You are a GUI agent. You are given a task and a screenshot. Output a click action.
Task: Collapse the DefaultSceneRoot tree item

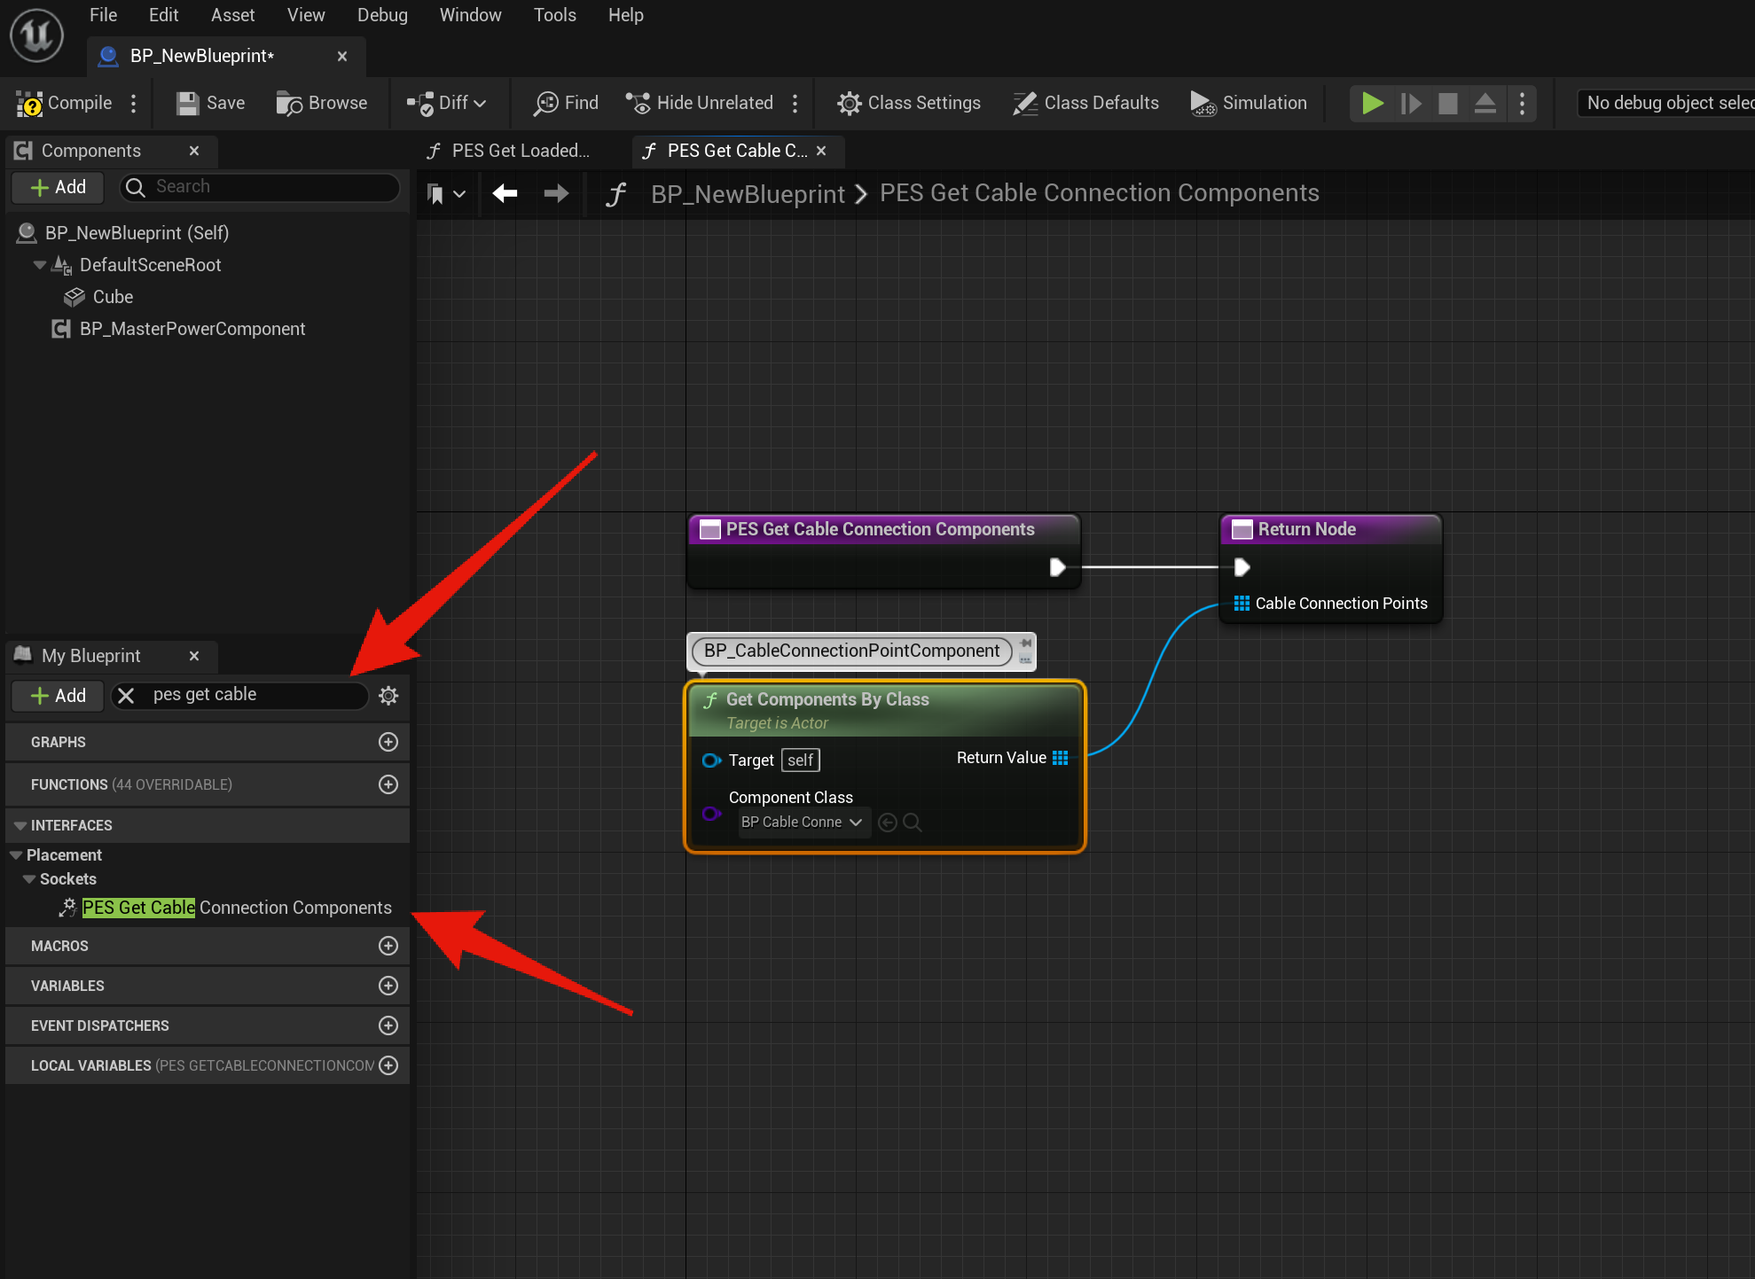click(x=39, y=265)
